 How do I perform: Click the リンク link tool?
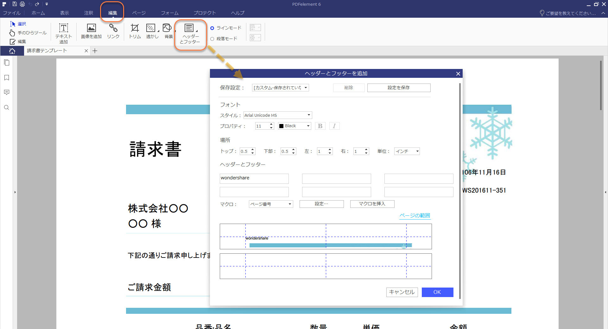[113, 31]
